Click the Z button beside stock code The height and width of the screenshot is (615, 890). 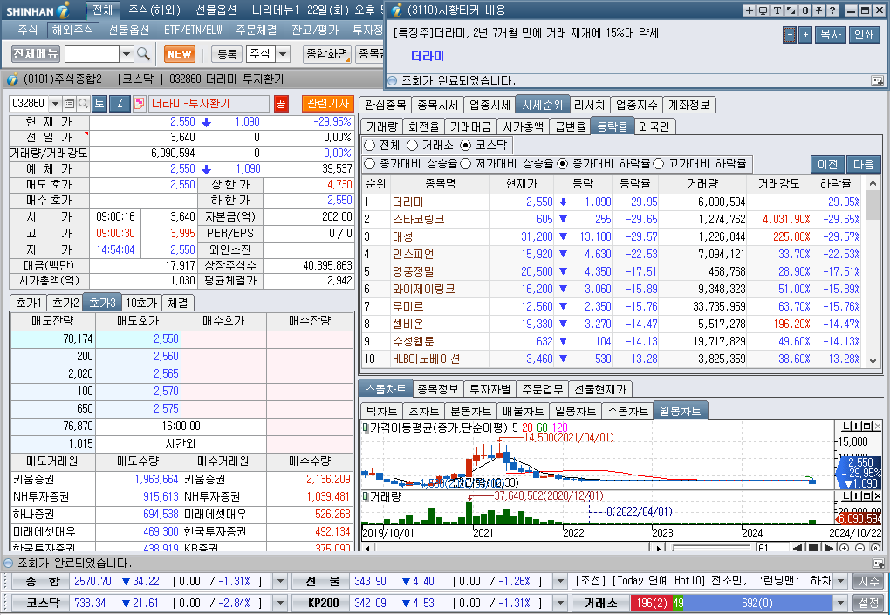pos(120,103)
